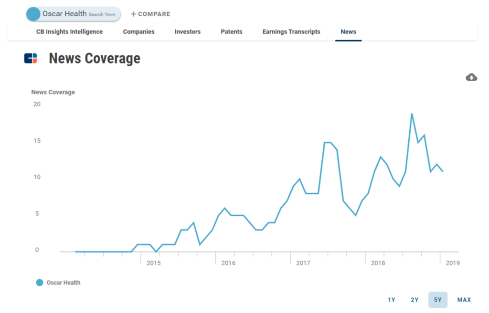Enable the 1Y time range

click(391, 300)
